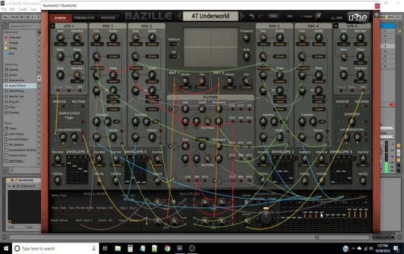Go to next patch with right arrow
Screen dimensions: 404x254
pos(242,16)
